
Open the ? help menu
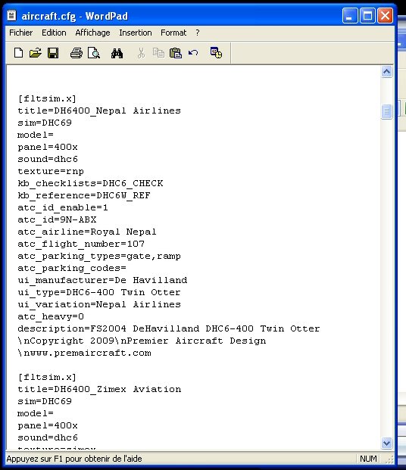[x=198, y=33]
